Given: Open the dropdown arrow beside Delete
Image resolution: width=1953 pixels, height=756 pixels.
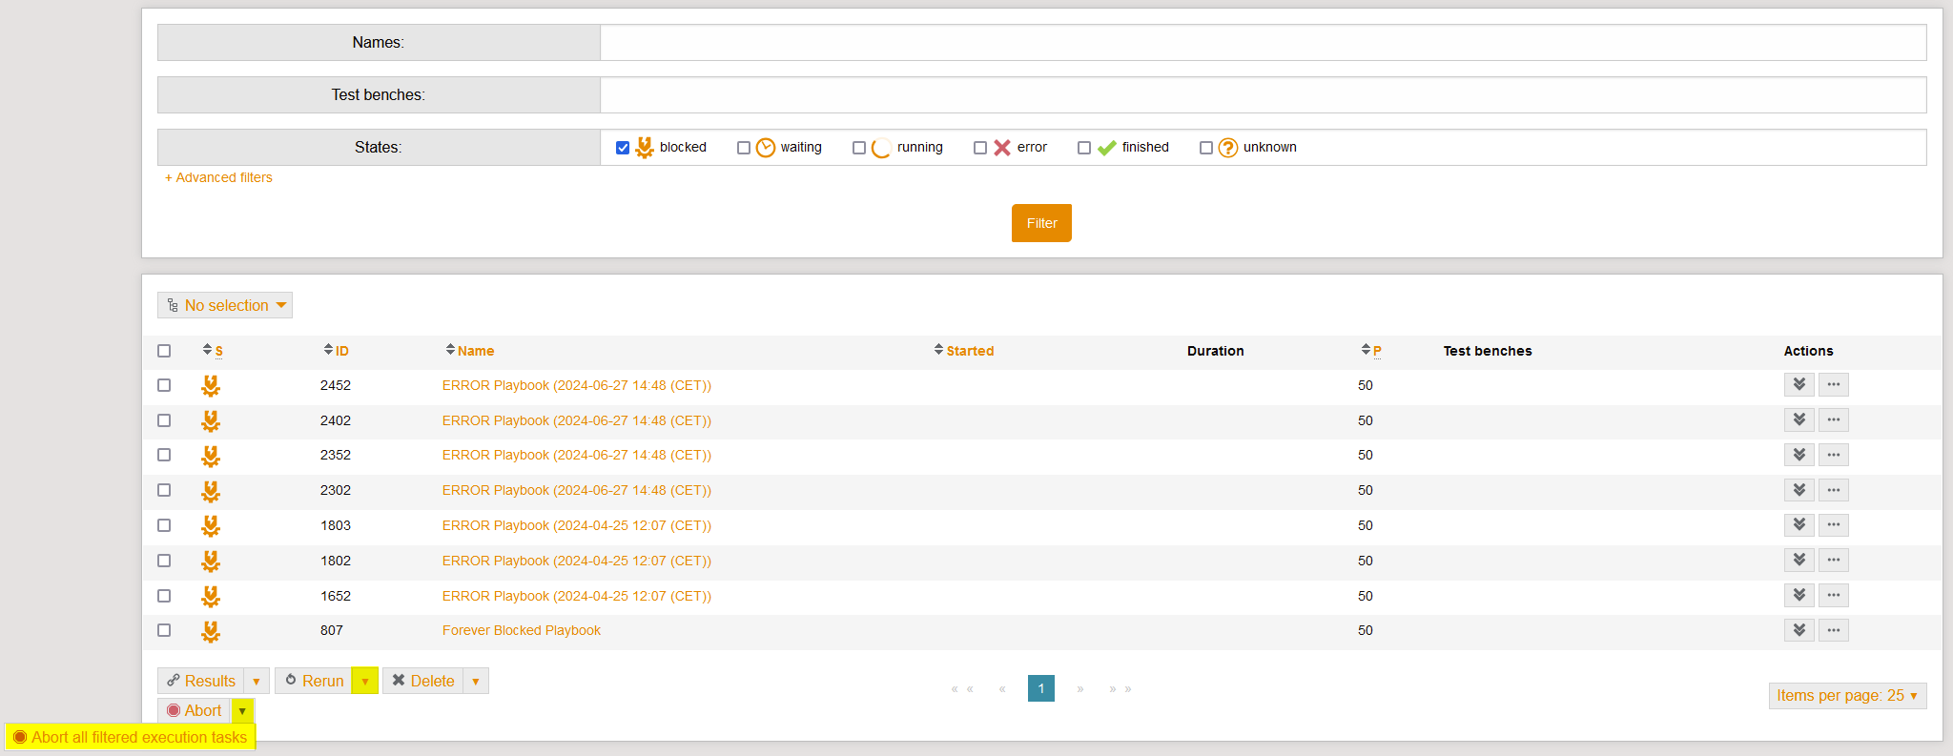Looking at the screenshot, I should (476, 681).
